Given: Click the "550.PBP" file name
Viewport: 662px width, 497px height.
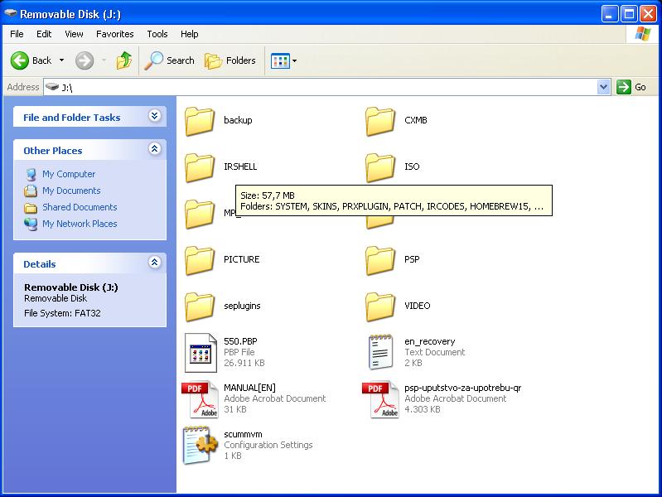Looking at the screenshot, I should 240,341.
